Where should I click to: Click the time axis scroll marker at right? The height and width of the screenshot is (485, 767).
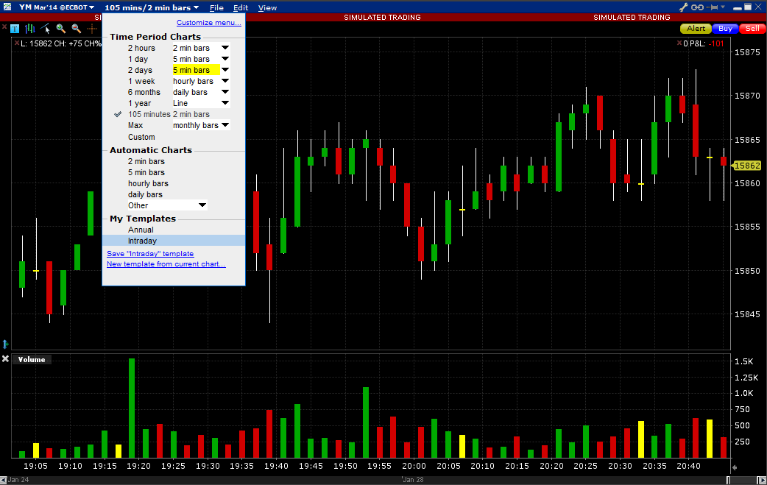[x=734, y=467]
